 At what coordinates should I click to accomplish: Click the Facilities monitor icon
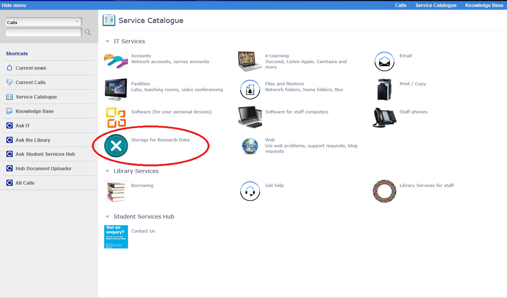coord(116,89)
